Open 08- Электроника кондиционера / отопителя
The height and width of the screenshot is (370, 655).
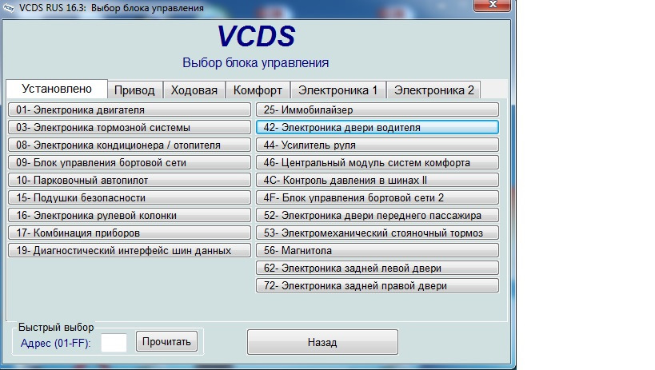coord(130,145)
